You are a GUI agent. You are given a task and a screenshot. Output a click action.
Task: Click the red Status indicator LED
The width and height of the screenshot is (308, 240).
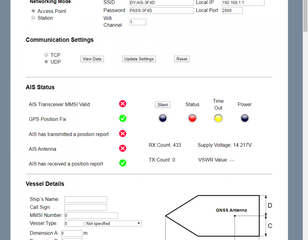(x=192, y=118)
